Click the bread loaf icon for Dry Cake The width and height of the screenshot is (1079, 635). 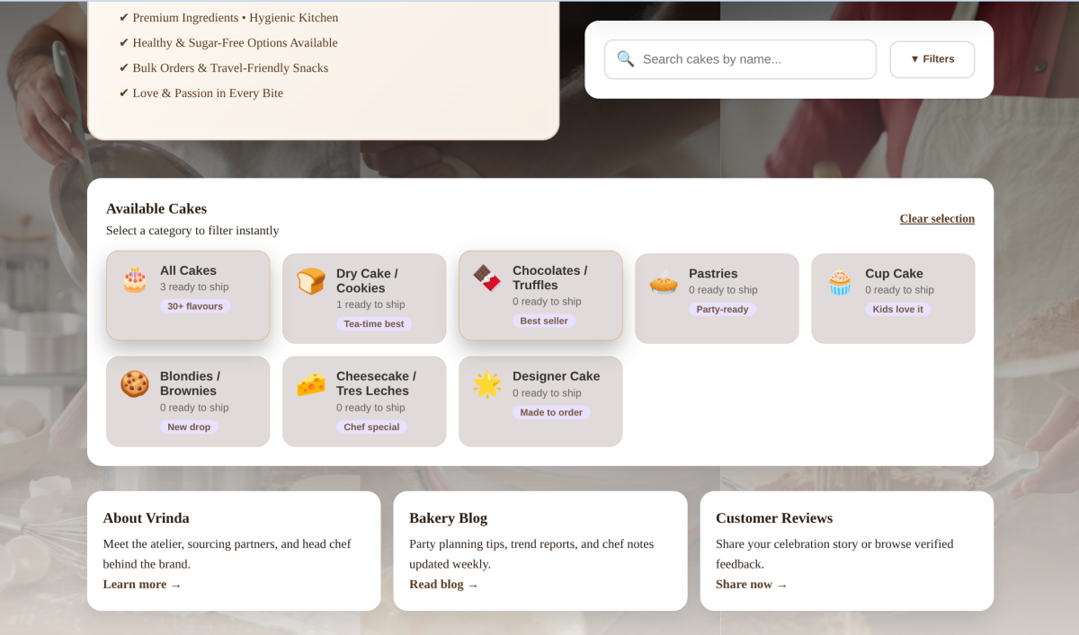coord(311,282)
